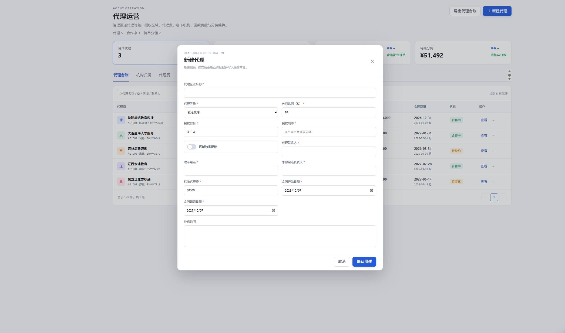Focus the 代理联系人 input field
The image size is (565, 333).
pyautogui.click(x=329, y=151)
